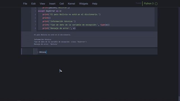The width and height of the screenshot is (180, 101).
Task: Click the 'except KeyError as e:' code line
Action: pyautogui.click(x=50, y=11)
